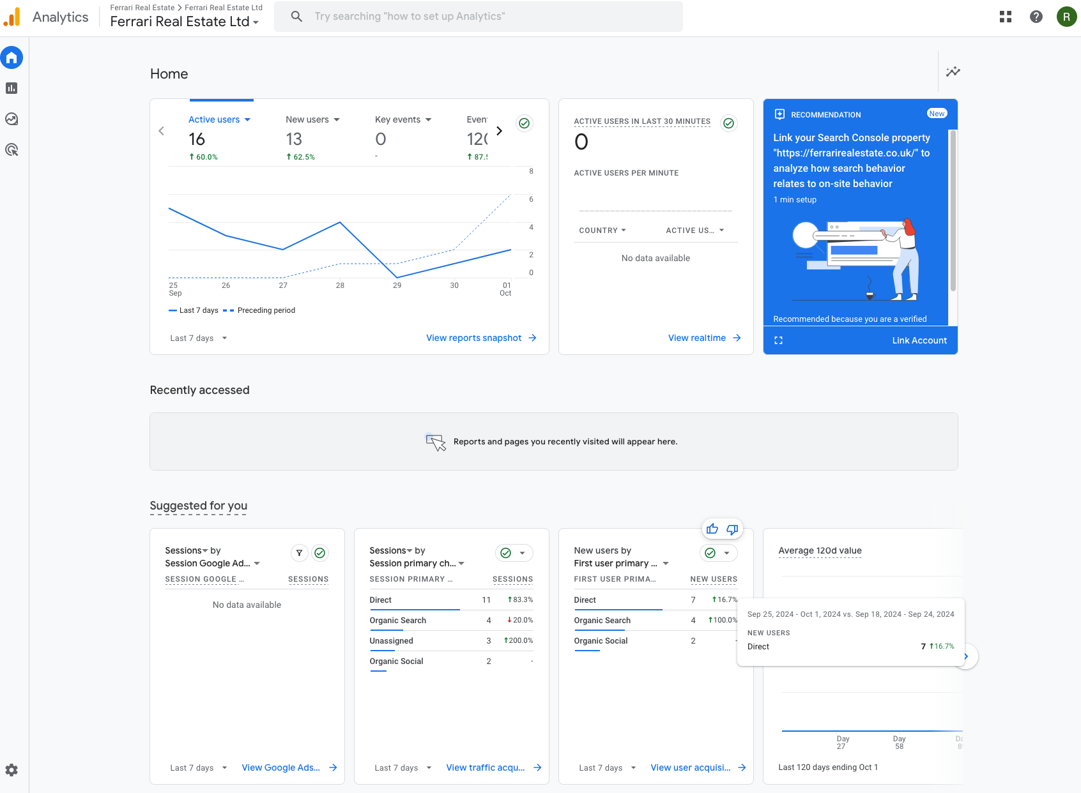
Task: Click View user acquisi... link
Action: pyautogui.click(x=698, y=767)
